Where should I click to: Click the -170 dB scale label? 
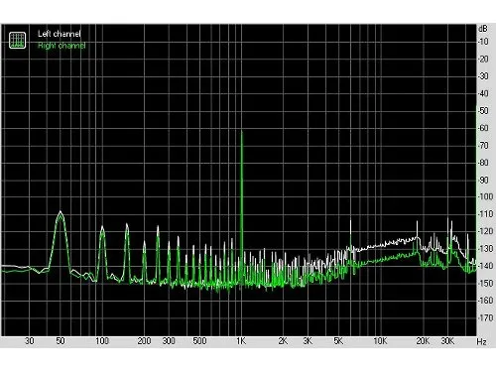click(x=485, y=317)
